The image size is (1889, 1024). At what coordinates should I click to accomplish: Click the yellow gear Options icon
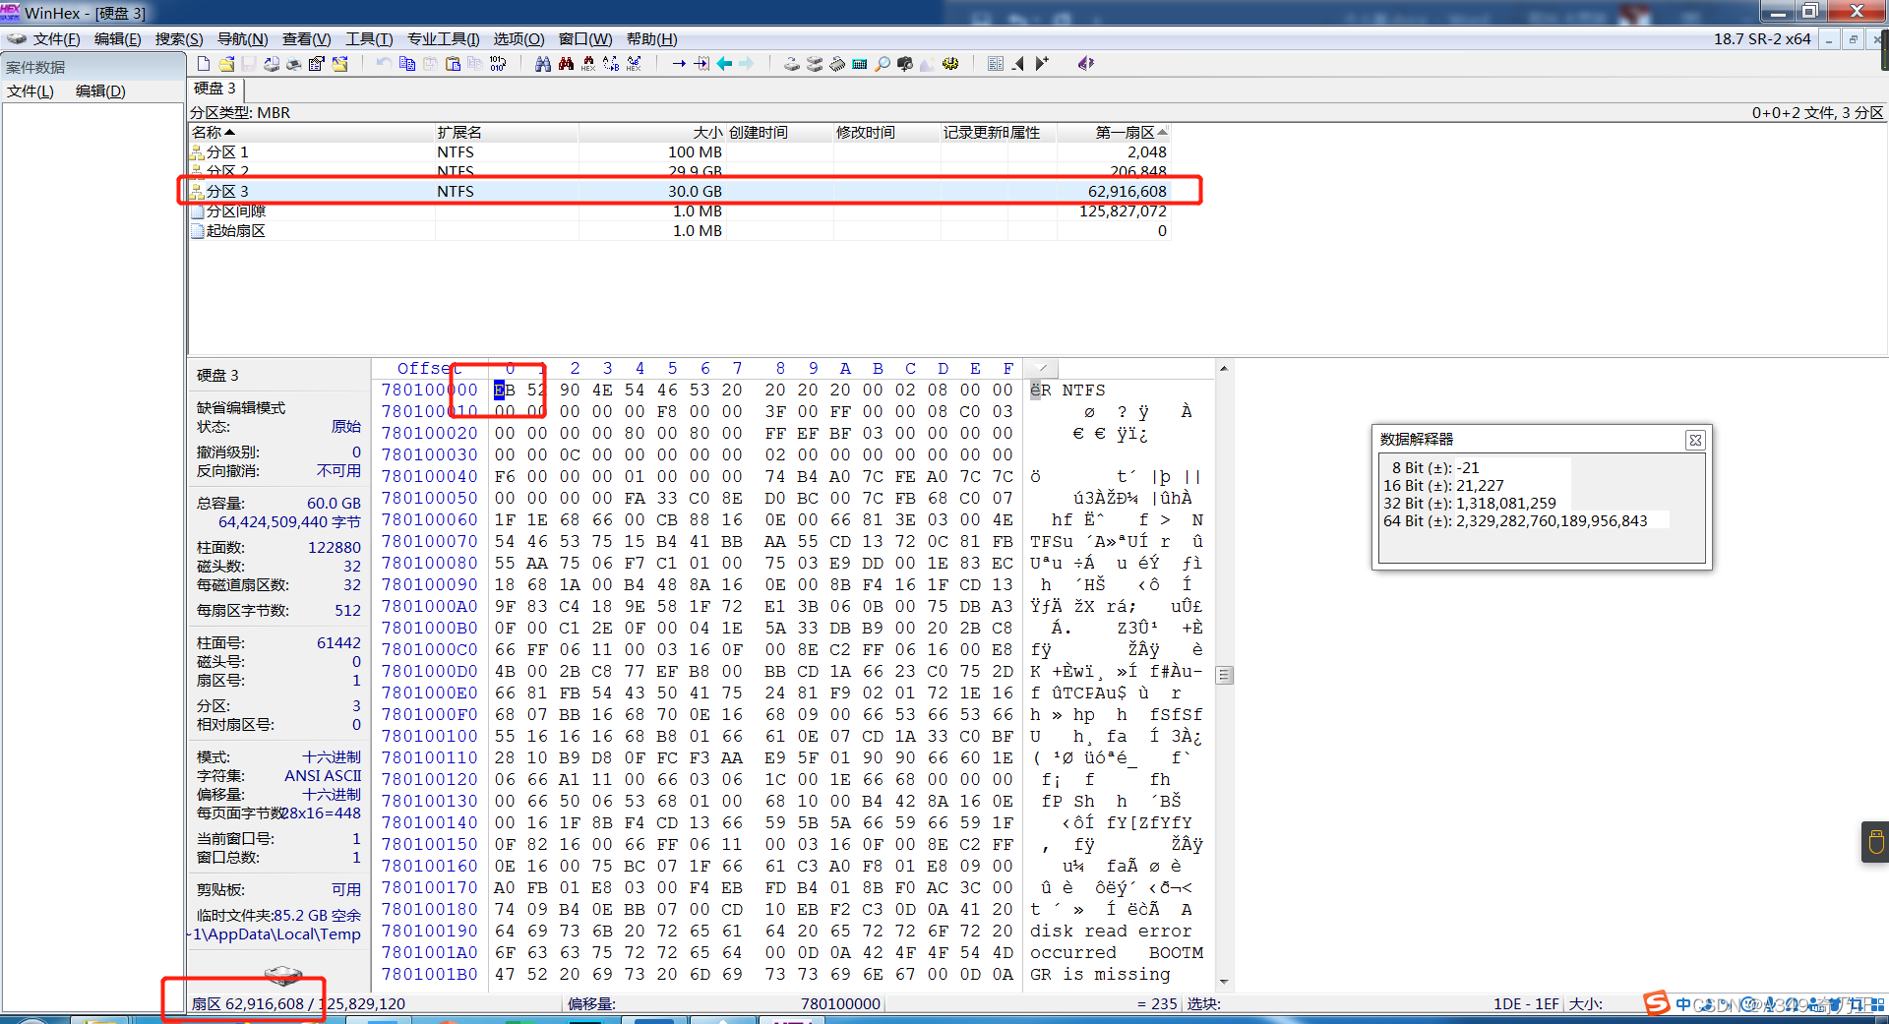pyautogui.click(x=950, y=64)
